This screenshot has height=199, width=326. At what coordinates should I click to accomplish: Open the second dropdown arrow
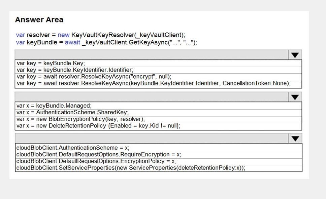pos(295,97)
